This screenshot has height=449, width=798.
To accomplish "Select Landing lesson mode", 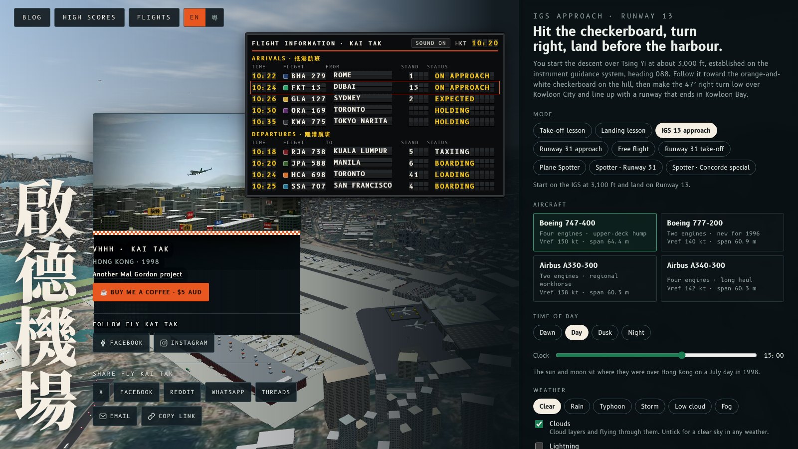I will click(623, 131).
